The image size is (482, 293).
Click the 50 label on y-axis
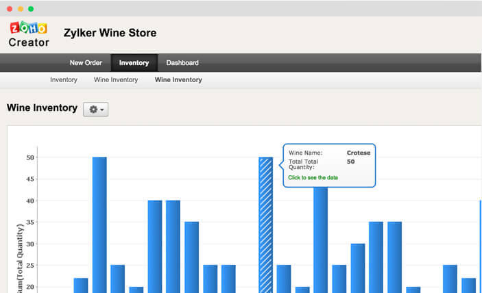point(30,157)
